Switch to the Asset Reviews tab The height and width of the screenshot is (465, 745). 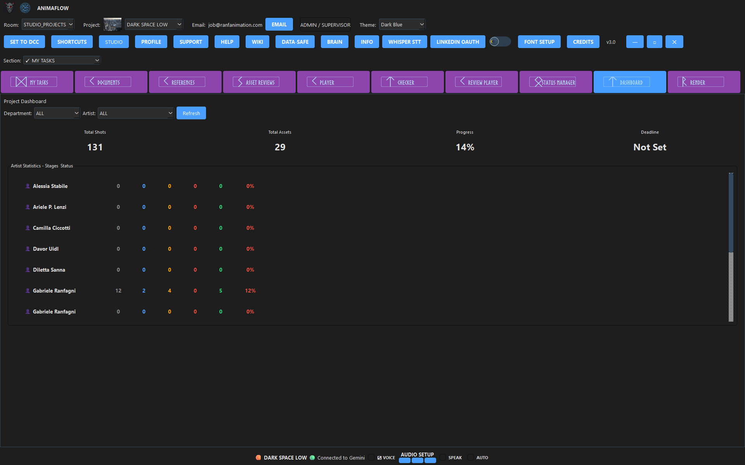click(259, 82)
